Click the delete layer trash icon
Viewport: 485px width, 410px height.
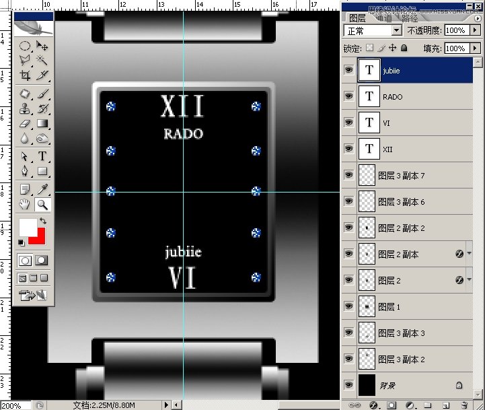point(464,405)
